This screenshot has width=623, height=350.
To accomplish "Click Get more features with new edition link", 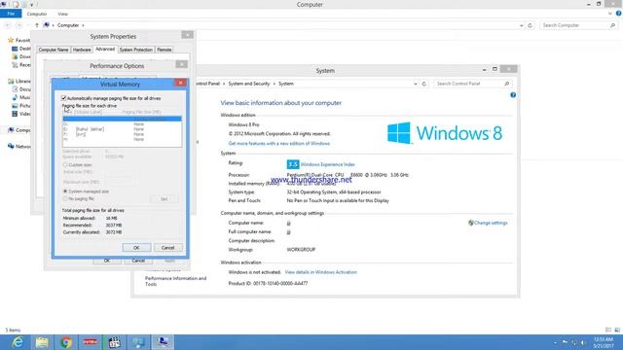I will [x=279, y=143].
